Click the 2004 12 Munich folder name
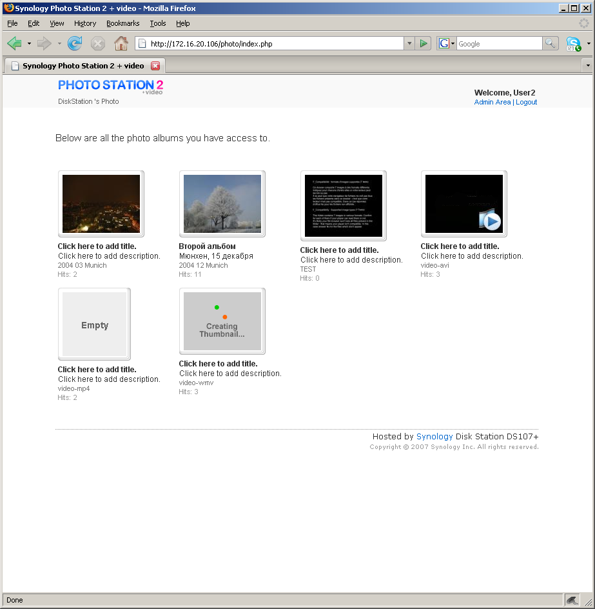 coord(203,265)
